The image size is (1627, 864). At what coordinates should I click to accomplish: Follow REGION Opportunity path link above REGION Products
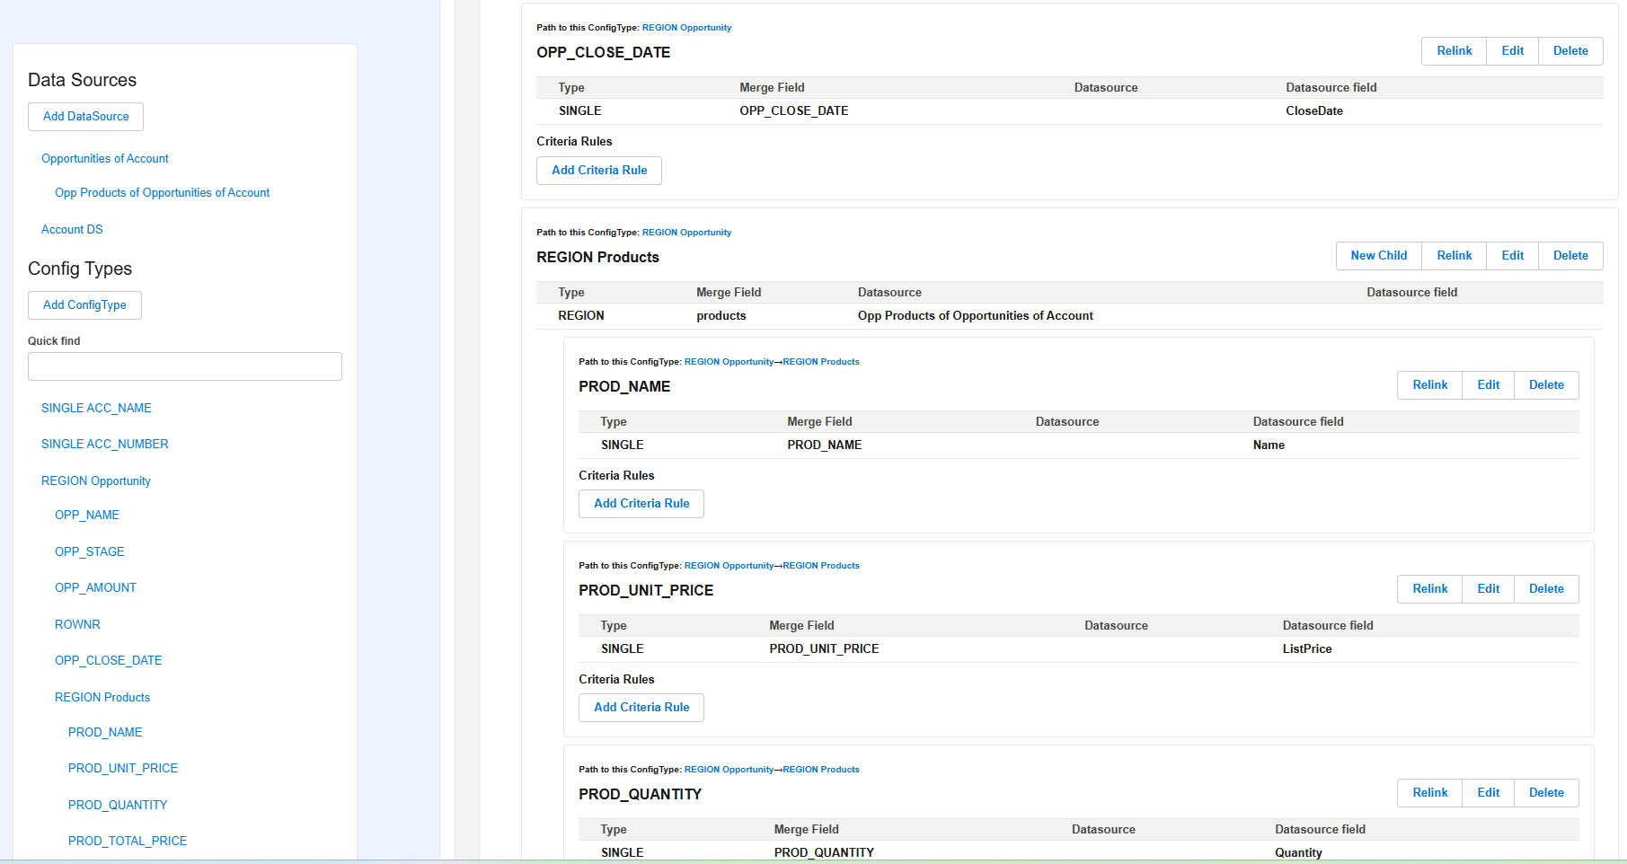[686, 233]
